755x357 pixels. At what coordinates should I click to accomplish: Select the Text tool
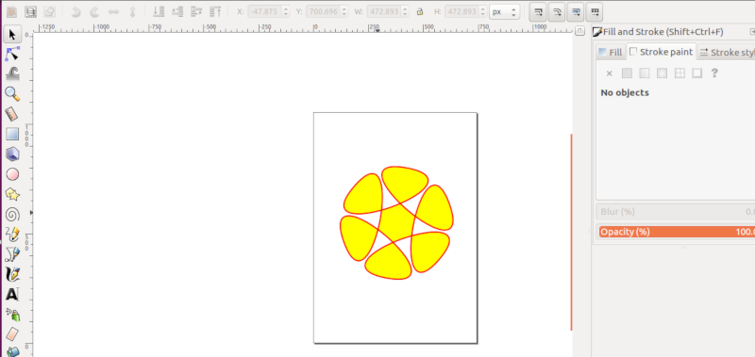click(12, 294)
